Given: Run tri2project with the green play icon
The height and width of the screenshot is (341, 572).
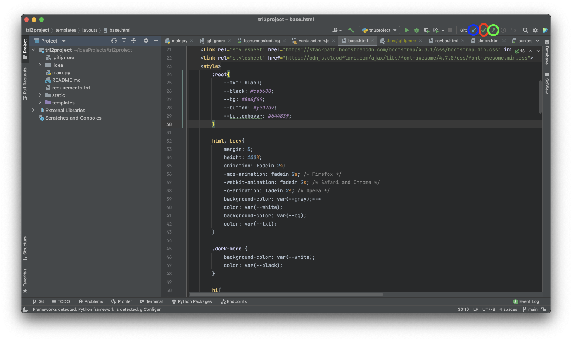Looking at the screenshot, I should tap(407, 30).
